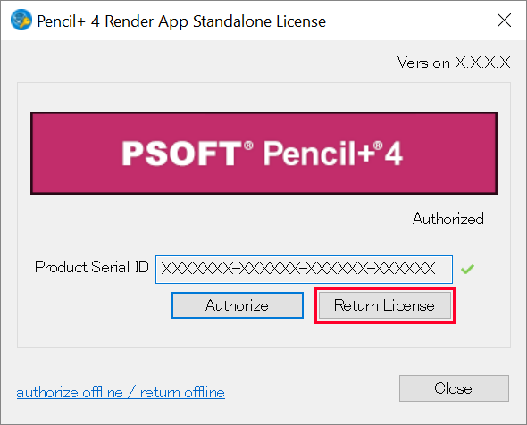
Task: Click the Return License button
Action: click(384, 305)
